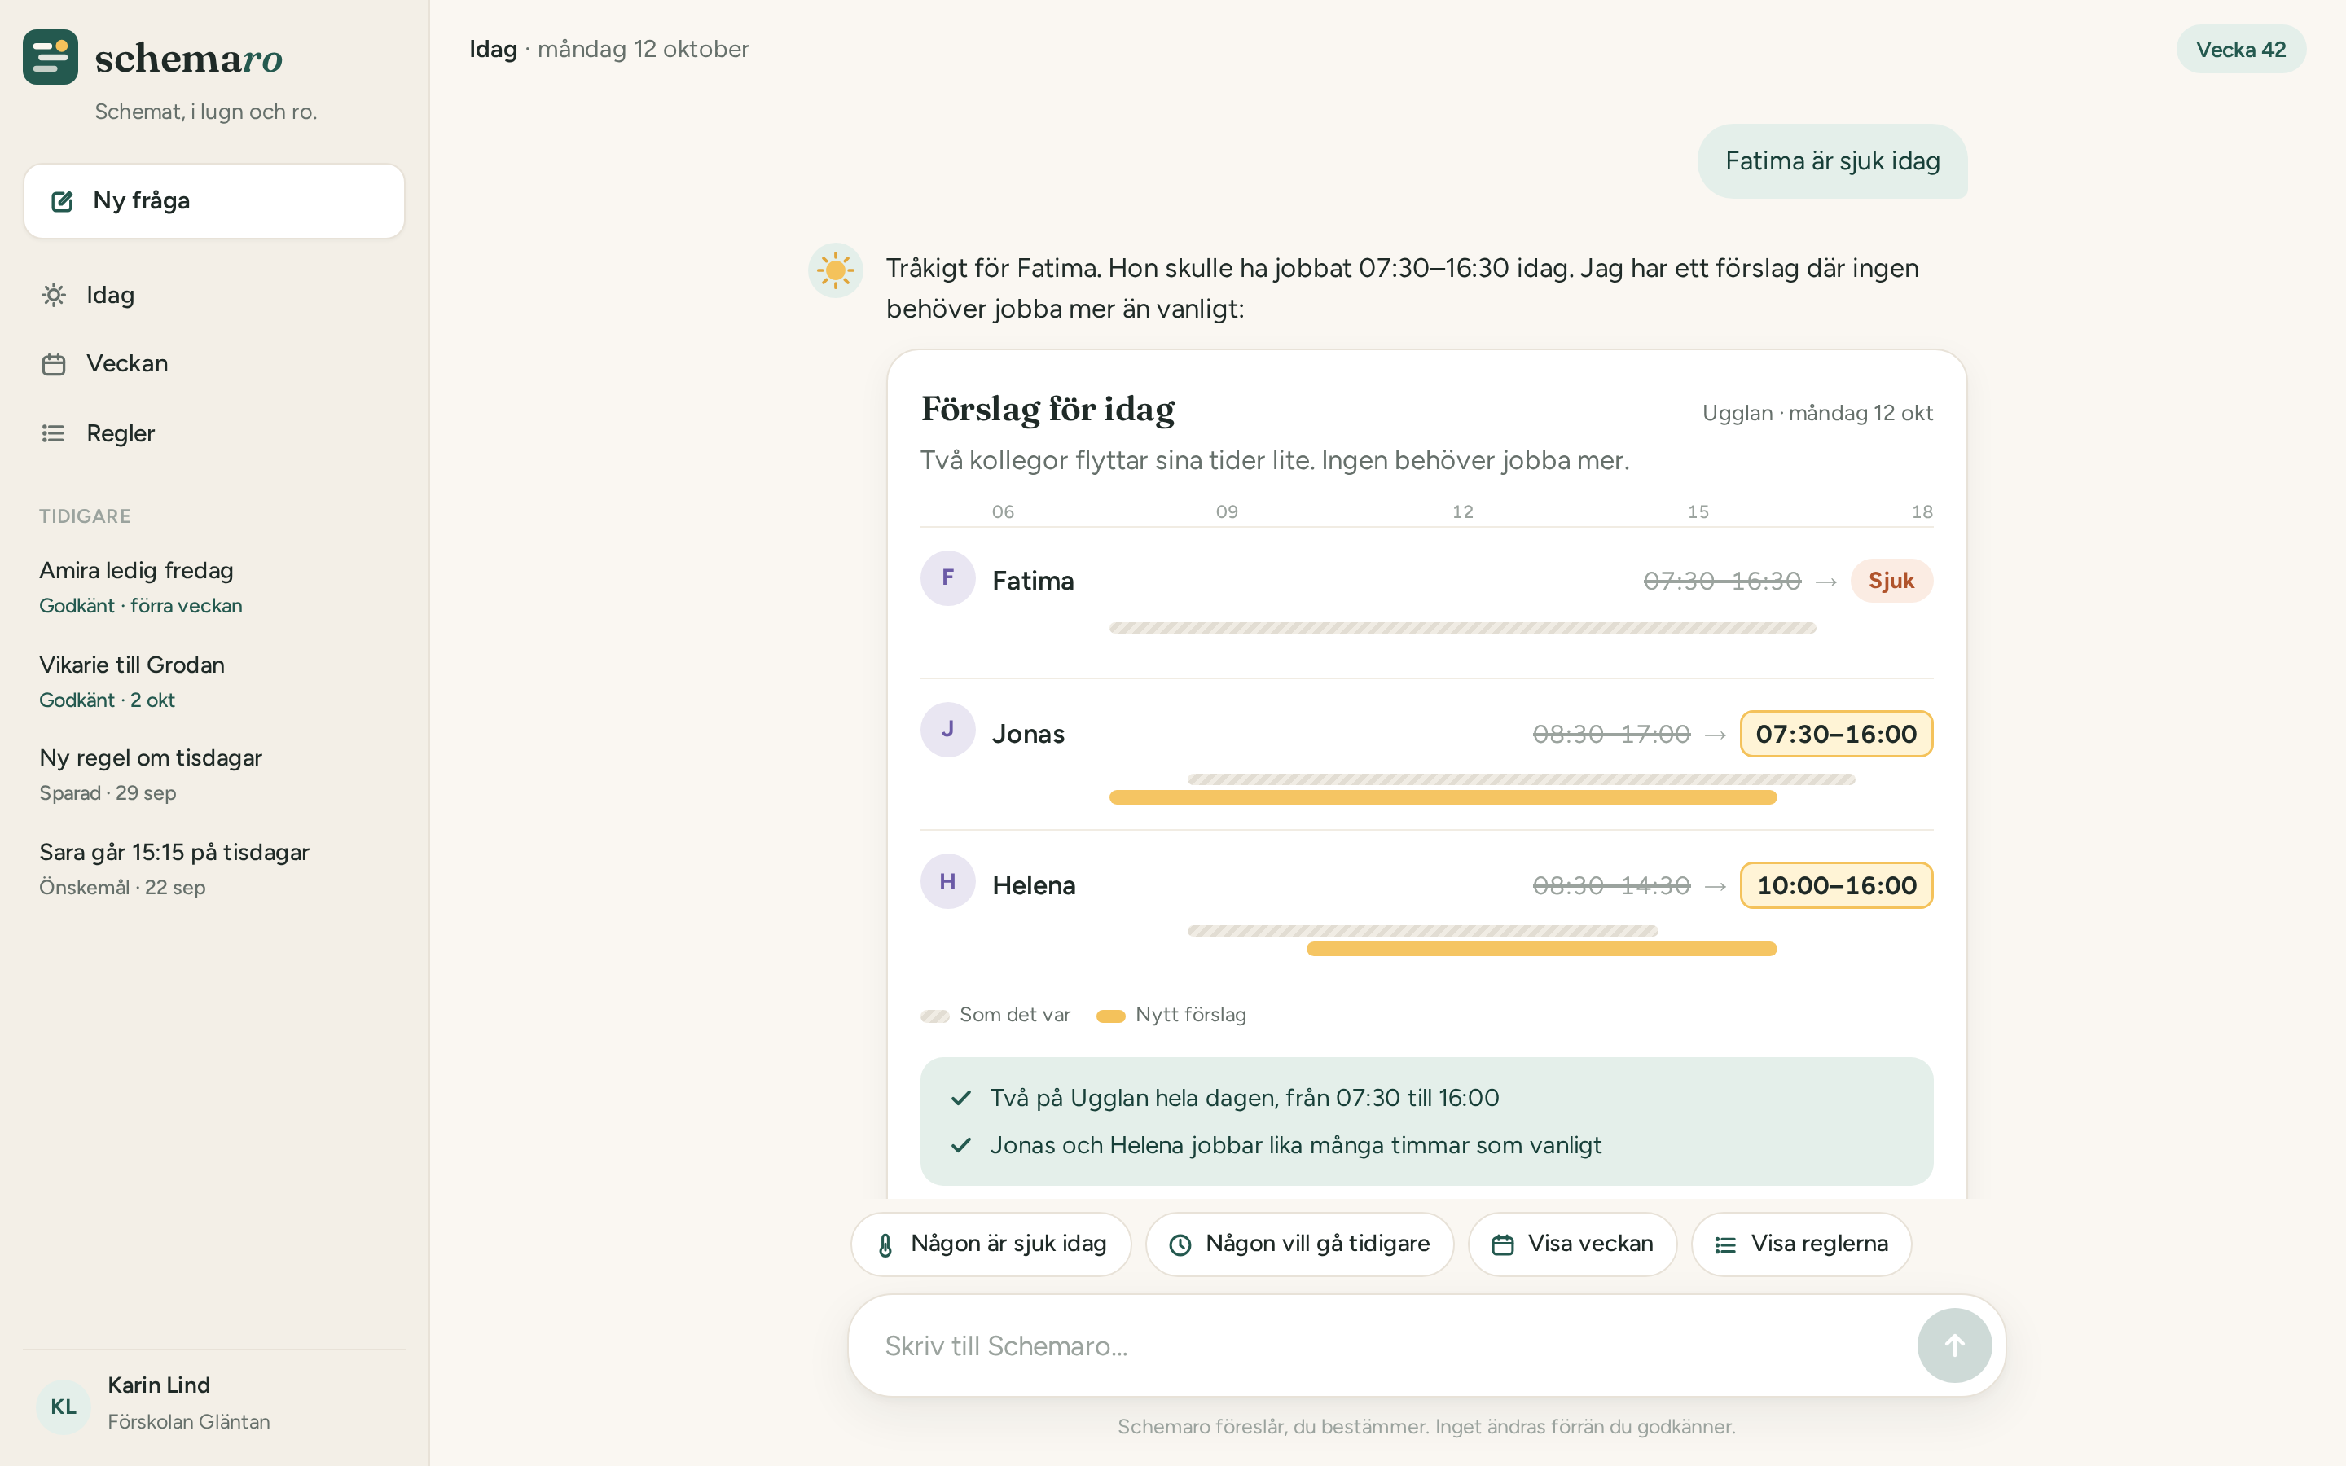Click the thermometer icon in Någon är sjuk idag
2346x1466 pixels.
click(x=885, y=1245)
